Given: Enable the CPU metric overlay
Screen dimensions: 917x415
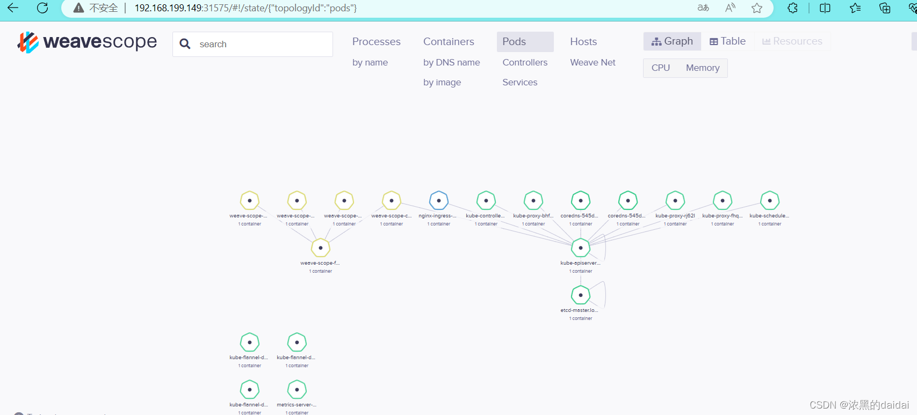Looking at the screenshot, I should click(661, 68).
